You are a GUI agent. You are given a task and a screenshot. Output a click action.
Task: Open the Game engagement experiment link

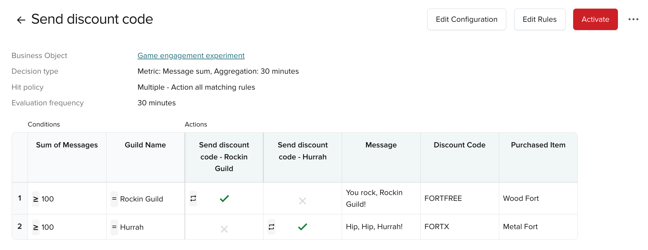(191, 56)
